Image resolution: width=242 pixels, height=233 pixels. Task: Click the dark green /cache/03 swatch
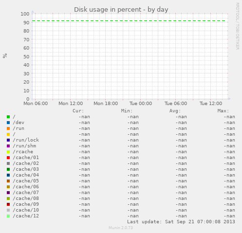coord(8,169)
